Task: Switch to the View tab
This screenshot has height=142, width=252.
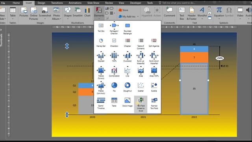Action: 121,3
